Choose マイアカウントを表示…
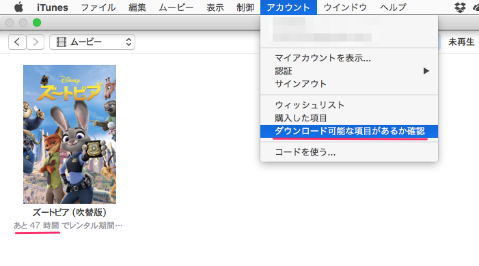The image size is (479, 266). (349, 58)
